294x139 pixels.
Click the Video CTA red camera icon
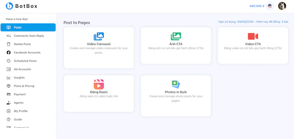[253, 36]
